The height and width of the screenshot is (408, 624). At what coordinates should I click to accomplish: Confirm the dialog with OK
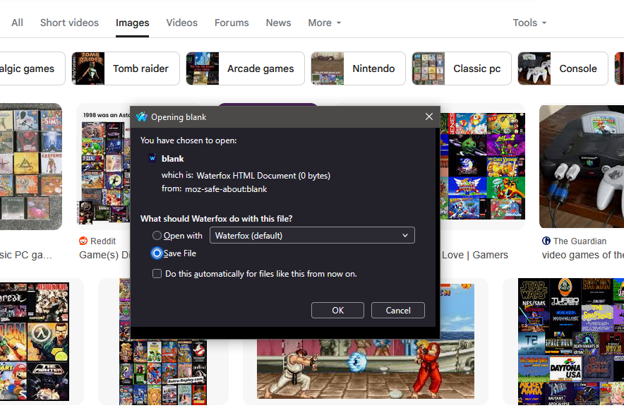tap(337, 310)
